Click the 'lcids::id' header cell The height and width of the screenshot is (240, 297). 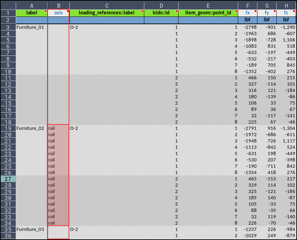pos(161,13)
